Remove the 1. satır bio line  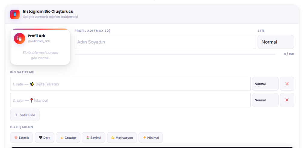coord(287,84)
